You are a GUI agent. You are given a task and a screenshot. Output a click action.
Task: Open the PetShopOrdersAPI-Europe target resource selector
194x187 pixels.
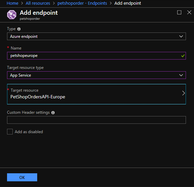click(96, 94)
